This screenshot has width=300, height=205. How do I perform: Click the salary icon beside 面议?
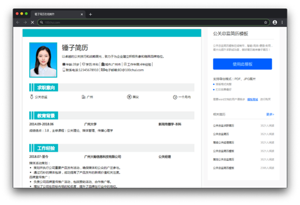(129, 97)
